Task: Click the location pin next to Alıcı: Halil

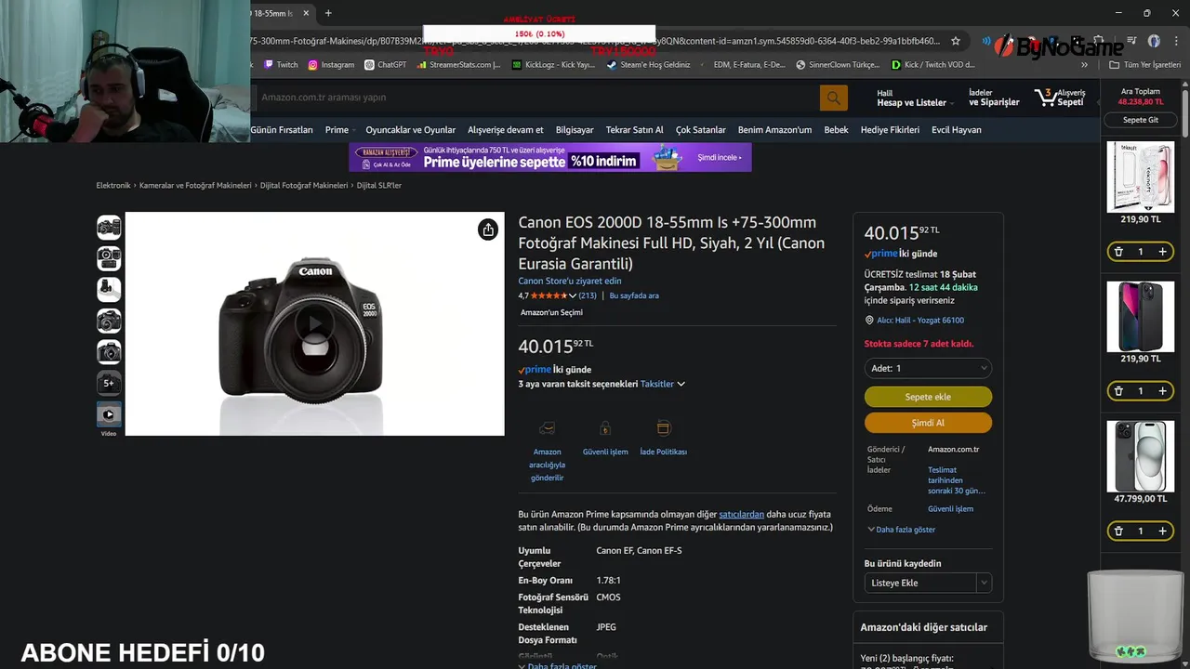Action: tap(869, 321)
